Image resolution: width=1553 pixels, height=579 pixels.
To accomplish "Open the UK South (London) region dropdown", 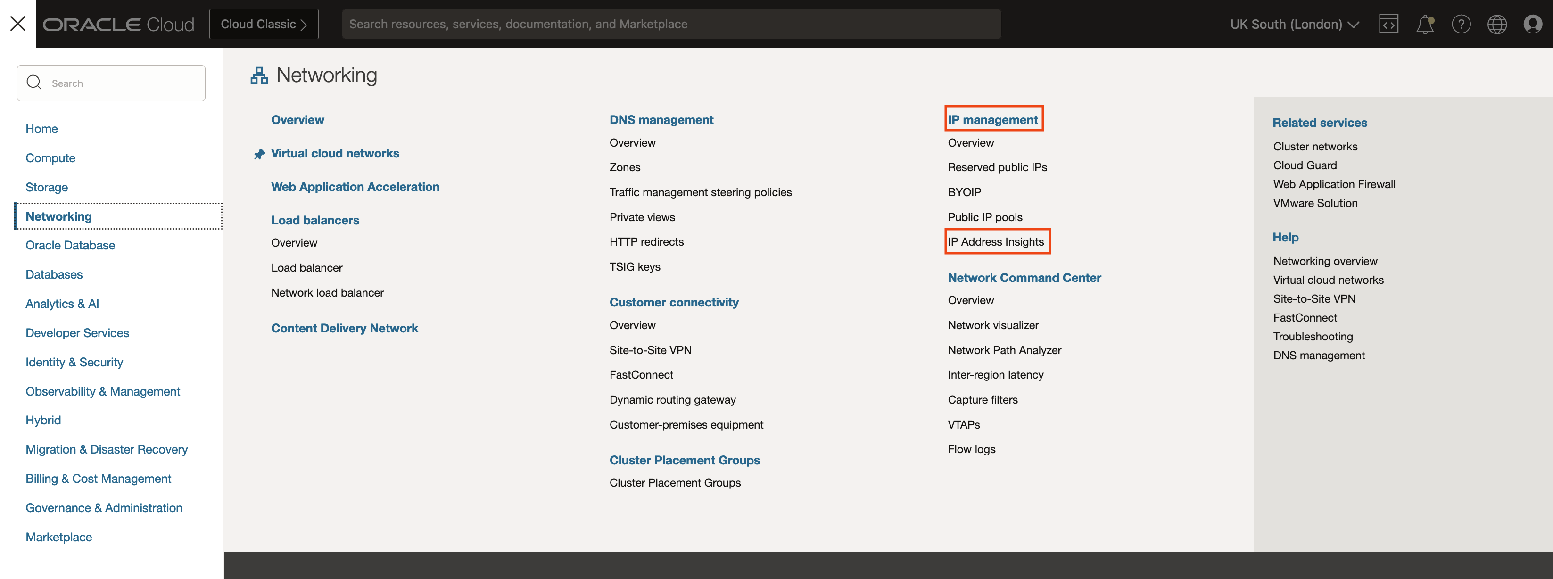I will pos(1294,24).
